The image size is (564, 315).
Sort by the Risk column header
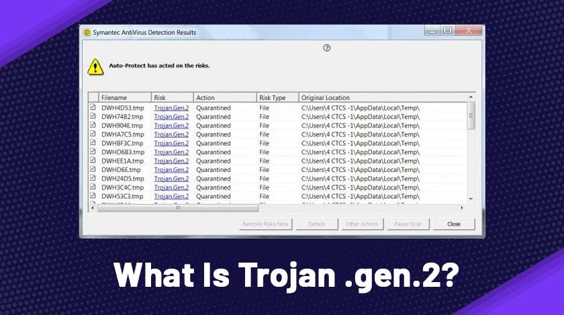[x=173, y=97]
